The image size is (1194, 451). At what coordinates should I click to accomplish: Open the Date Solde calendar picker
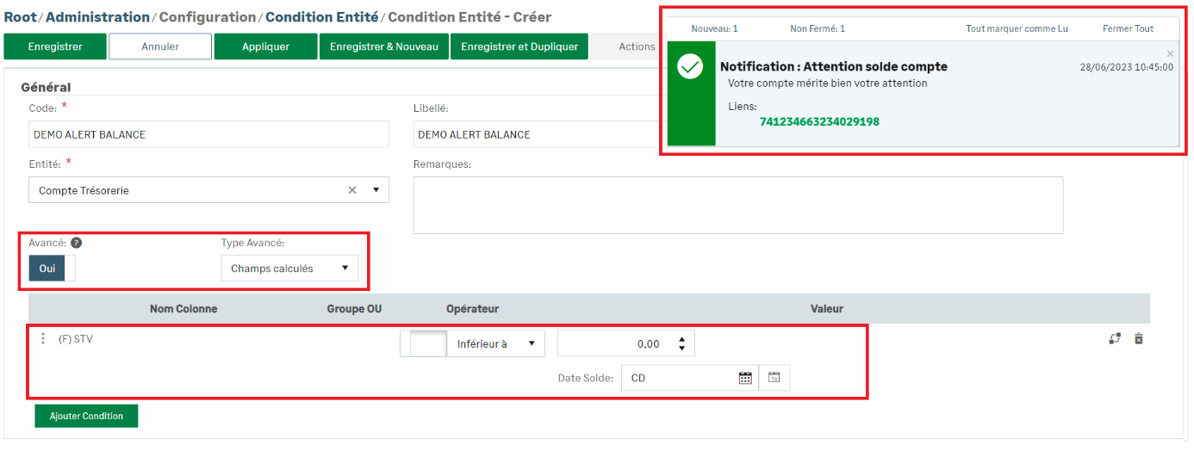pyautogui.click(x=745, y=378)
